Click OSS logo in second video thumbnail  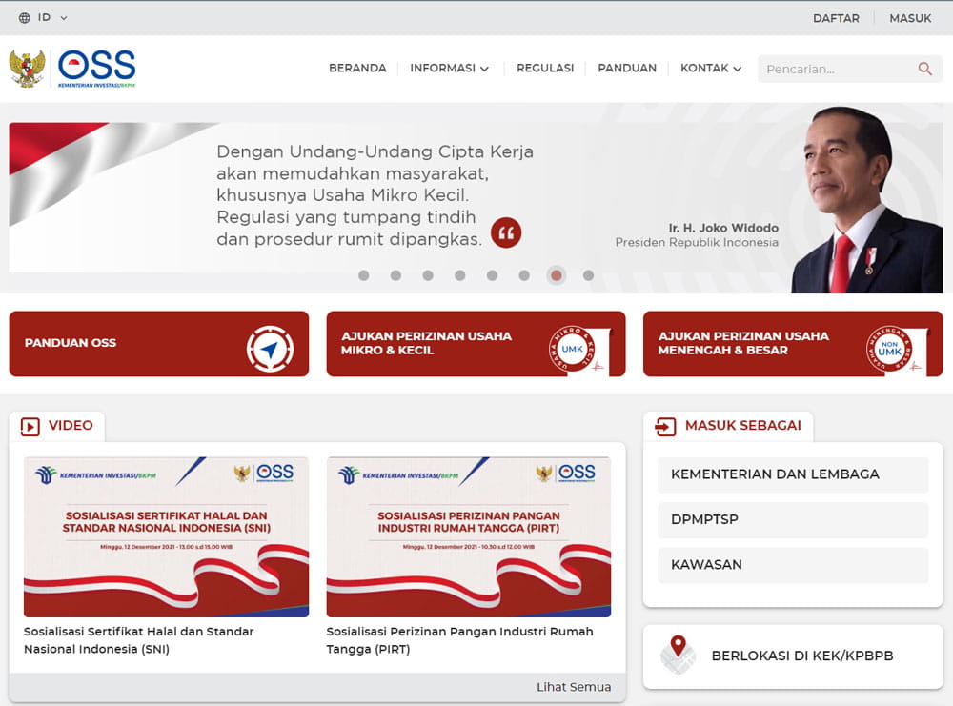tap(577, 473)
